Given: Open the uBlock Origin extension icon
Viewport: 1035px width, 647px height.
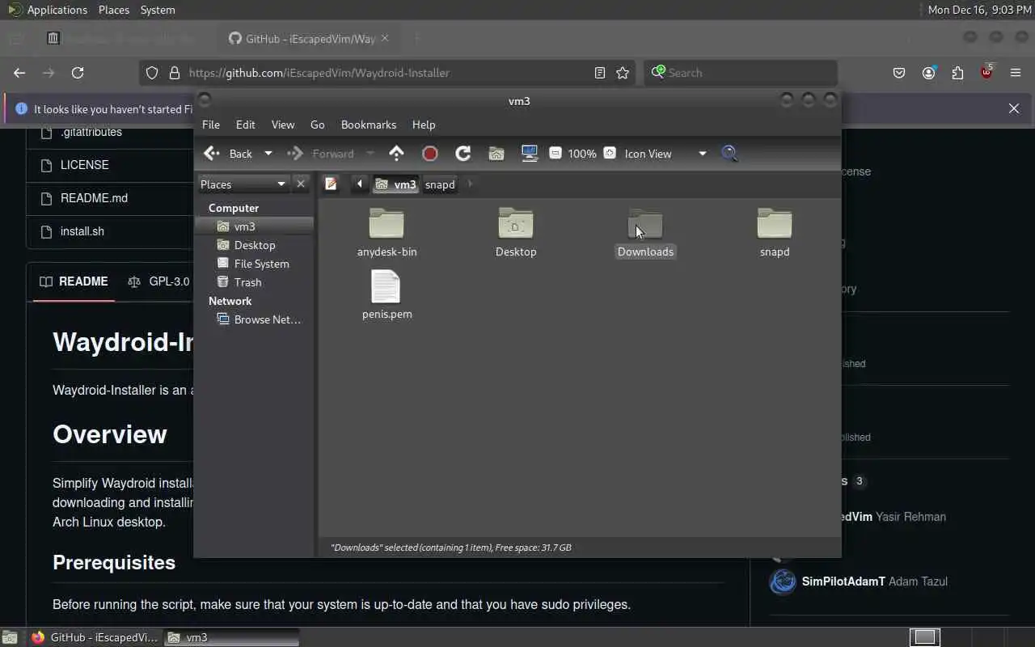Looking at the screenshot, I should tap(986, 73).
